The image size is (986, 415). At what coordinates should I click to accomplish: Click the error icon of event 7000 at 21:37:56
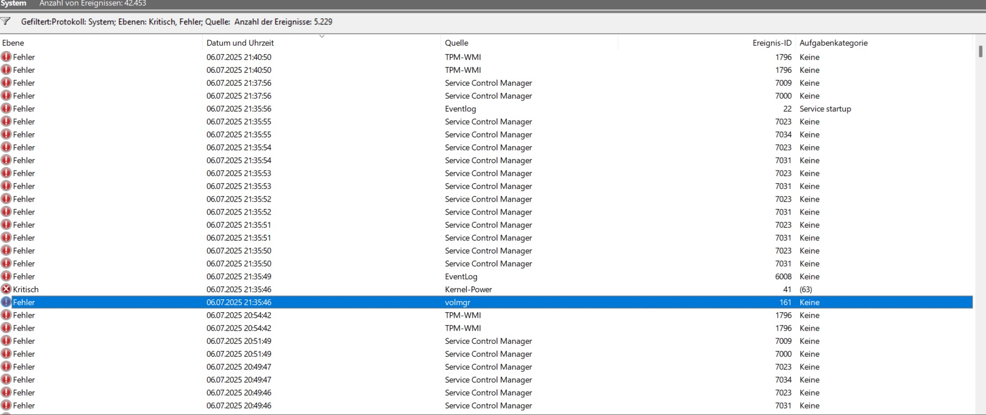[x=6, y=96]
